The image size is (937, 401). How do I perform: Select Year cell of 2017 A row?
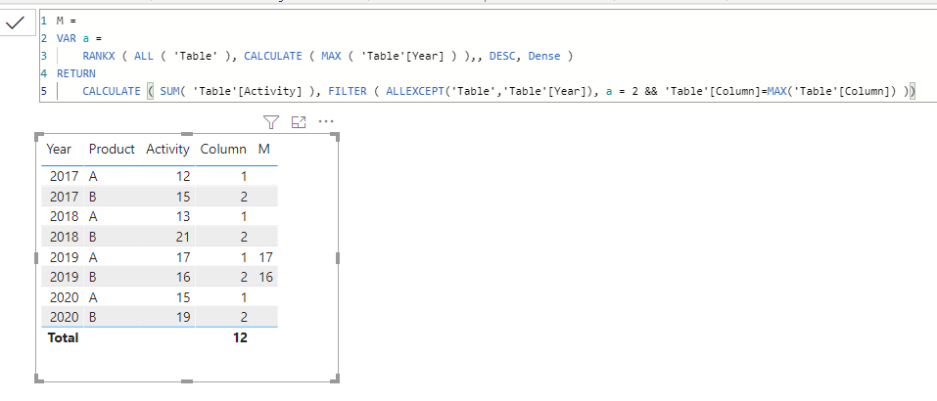tap(64, 176)
